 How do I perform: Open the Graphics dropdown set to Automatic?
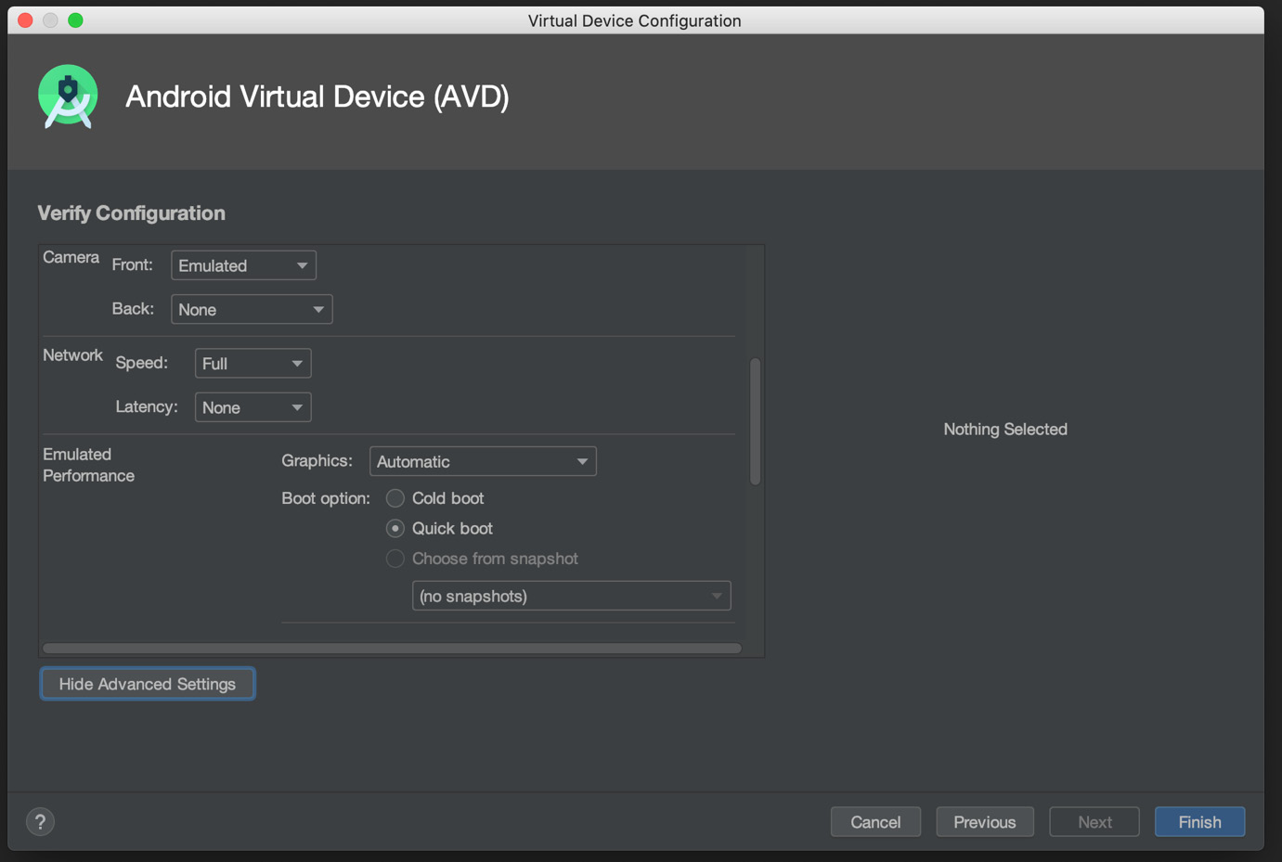coord(483,461)
